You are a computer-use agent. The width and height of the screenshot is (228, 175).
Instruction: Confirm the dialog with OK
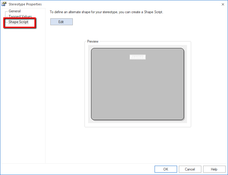click(166, 169)
